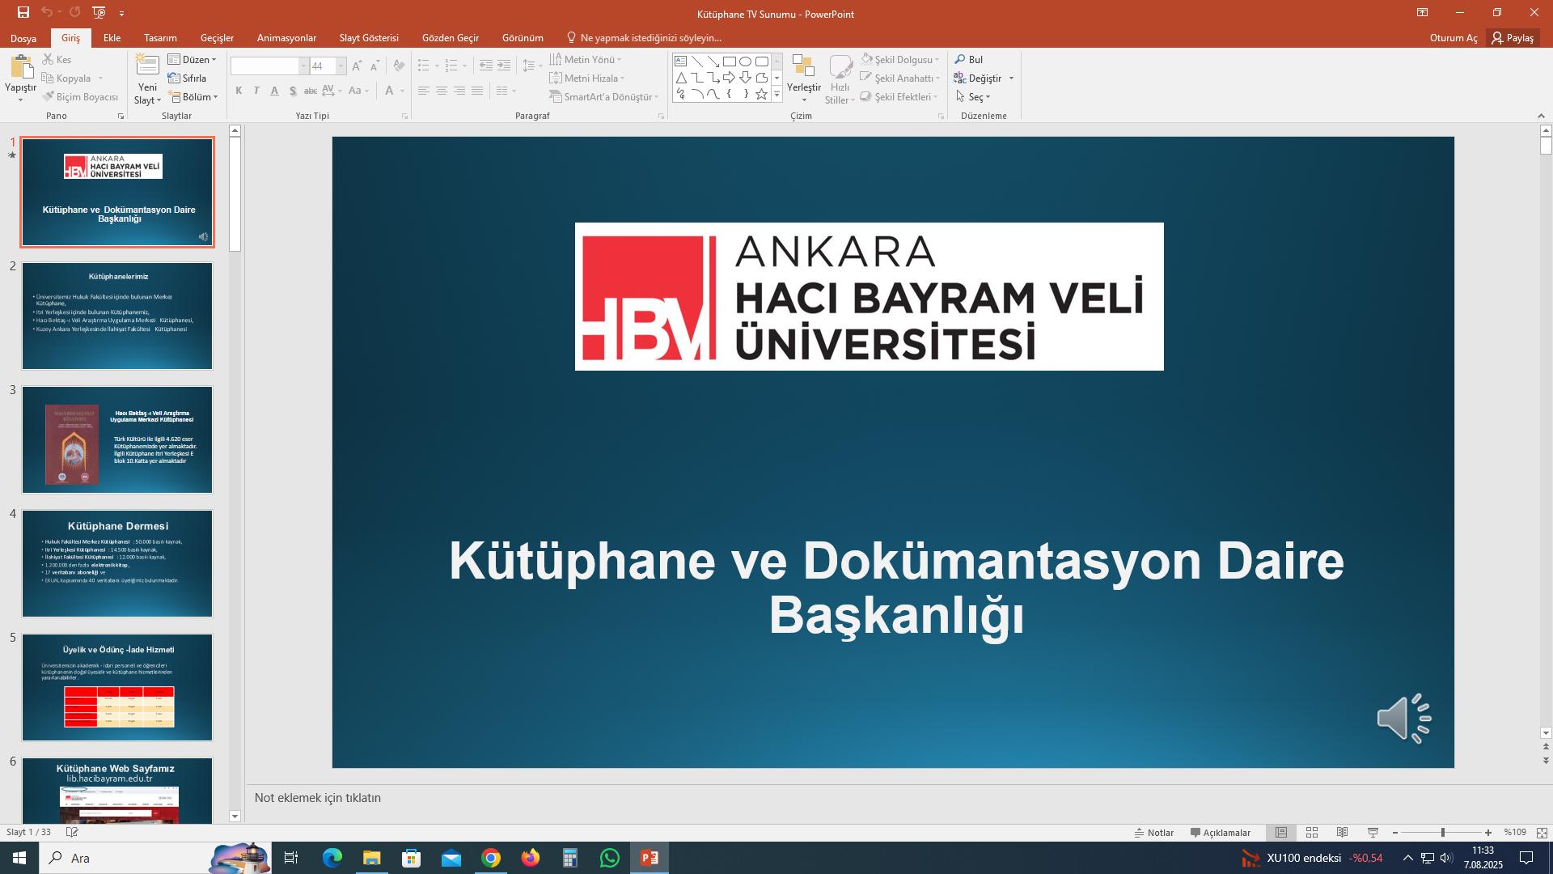Cut selection with the Kes scissors
The width and height of the screenshot is (1553, 874).
pos(57,59)
